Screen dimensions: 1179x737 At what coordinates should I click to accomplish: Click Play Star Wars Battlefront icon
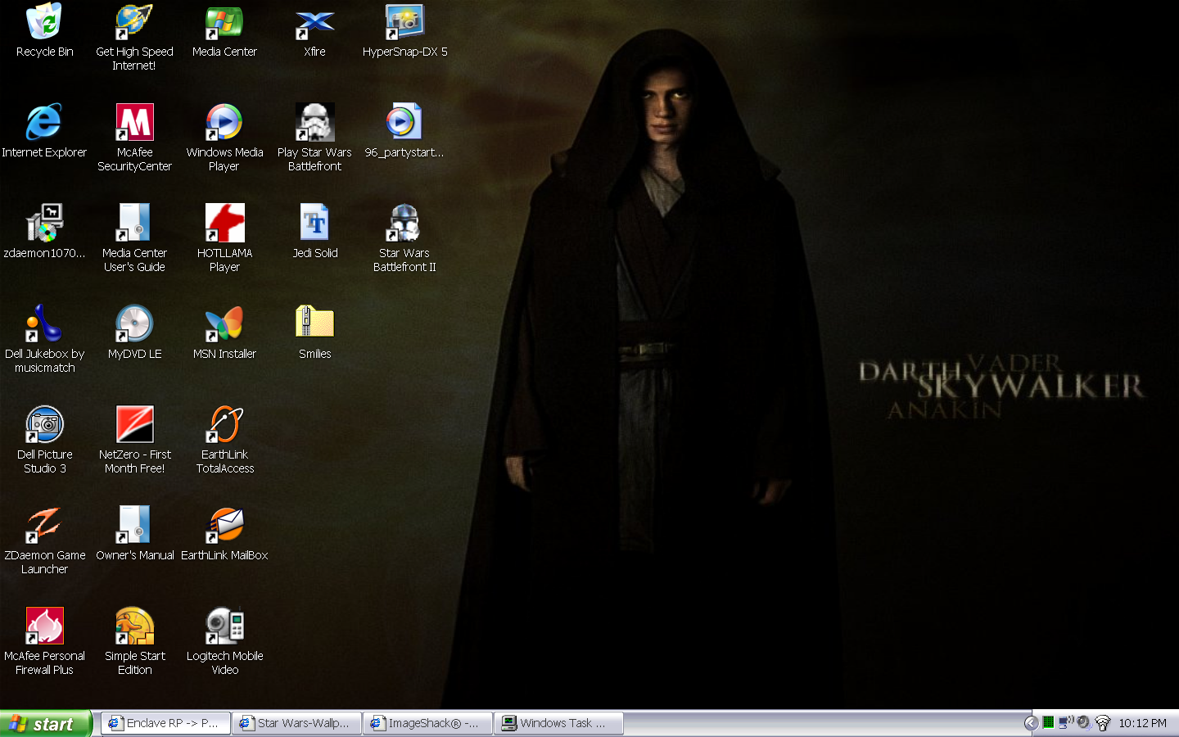pos(314,123)
